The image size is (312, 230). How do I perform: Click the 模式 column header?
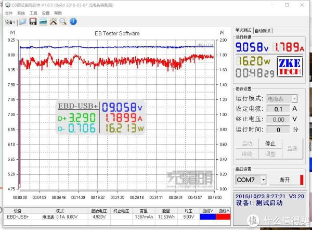click(x=60, y=211)
